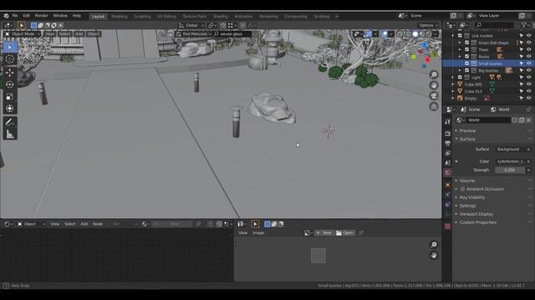Image resolution: width=535 pixels, height=300 pixels.
Task: Open the Scene properties tab
Action: coord(448,162)
